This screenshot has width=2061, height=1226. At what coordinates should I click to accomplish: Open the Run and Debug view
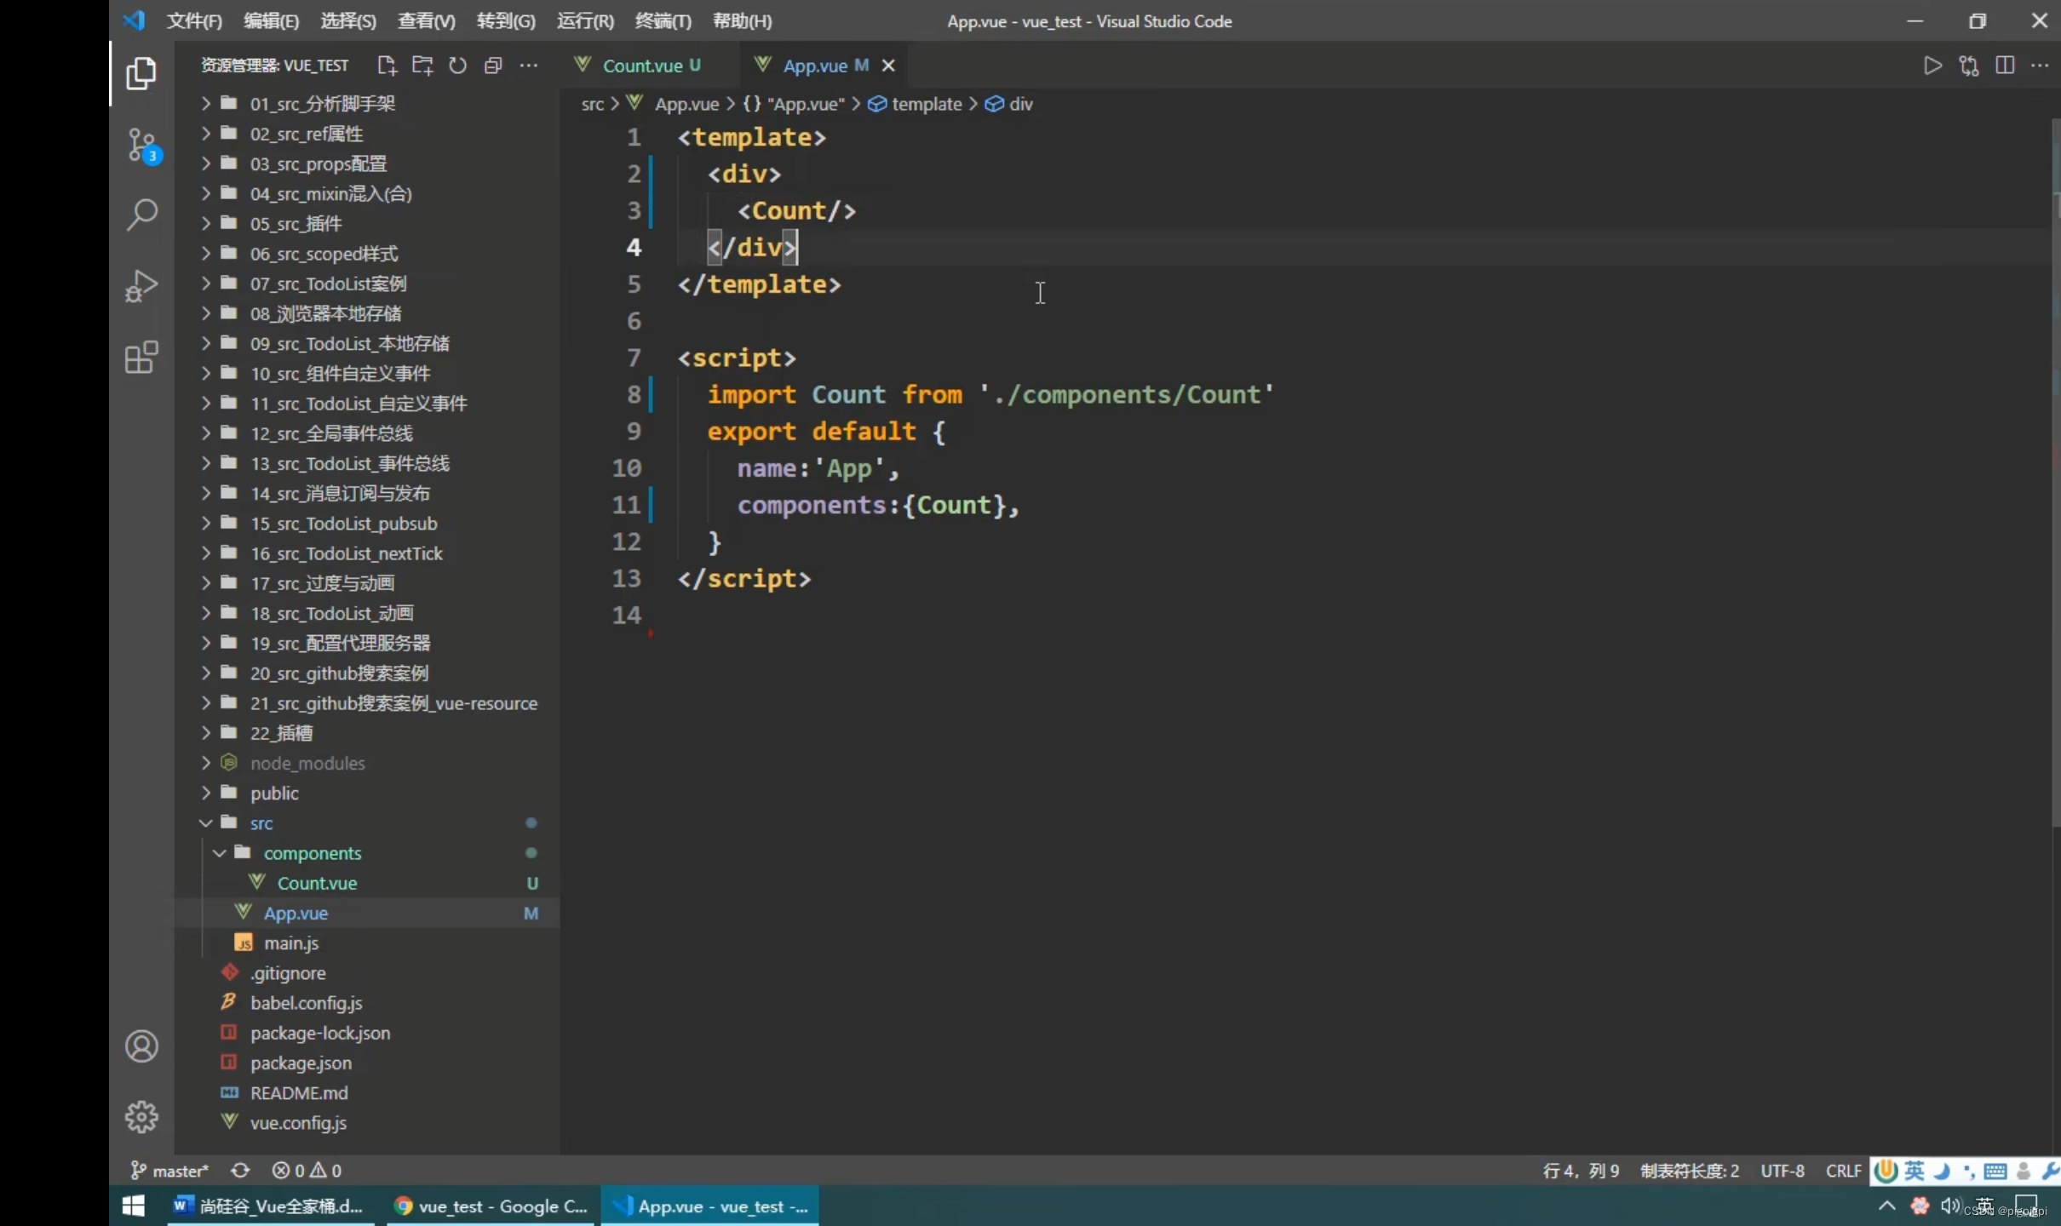click(141, 286)
